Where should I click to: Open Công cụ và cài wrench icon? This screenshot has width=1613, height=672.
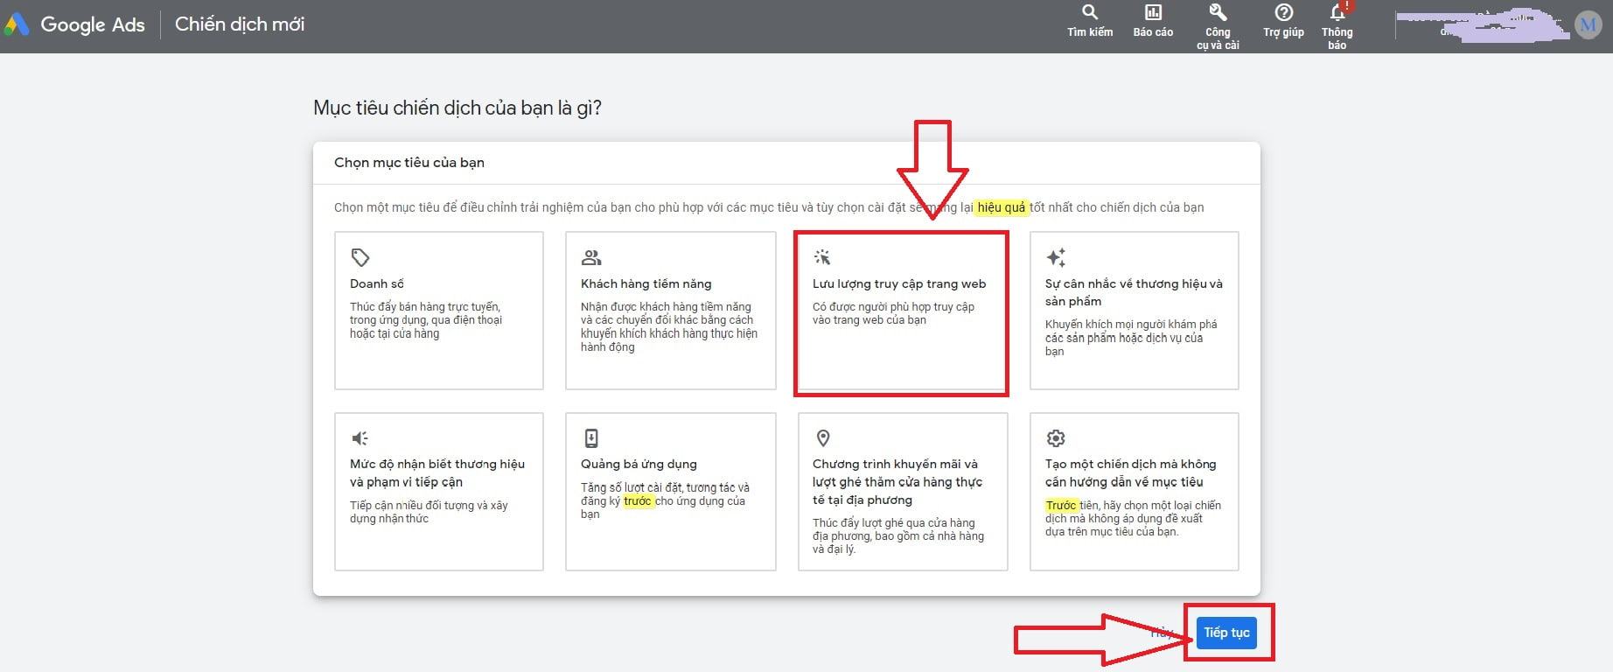click(1218, 12)
